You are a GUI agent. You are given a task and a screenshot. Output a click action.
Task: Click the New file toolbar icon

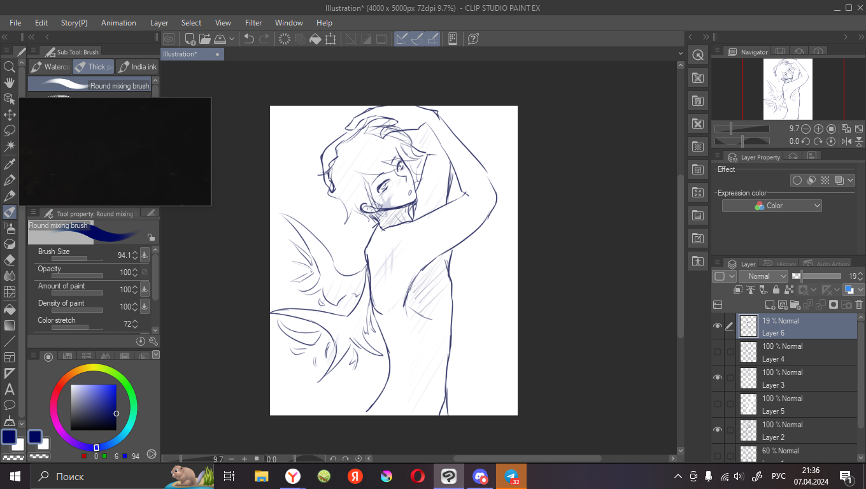190,39
